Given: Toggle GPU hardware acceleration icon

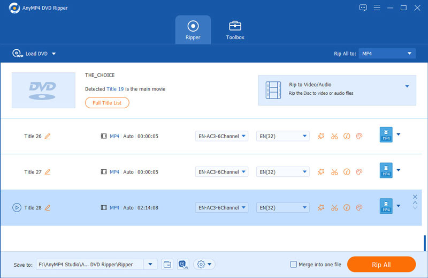Looking at the screenshot, I should (182, 264).
